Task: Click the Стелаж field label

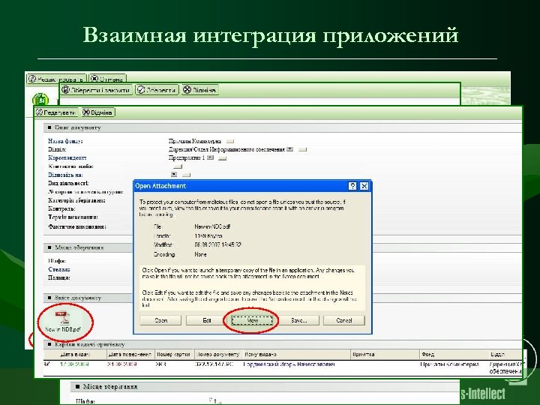Action: click(x=59, y=269)
